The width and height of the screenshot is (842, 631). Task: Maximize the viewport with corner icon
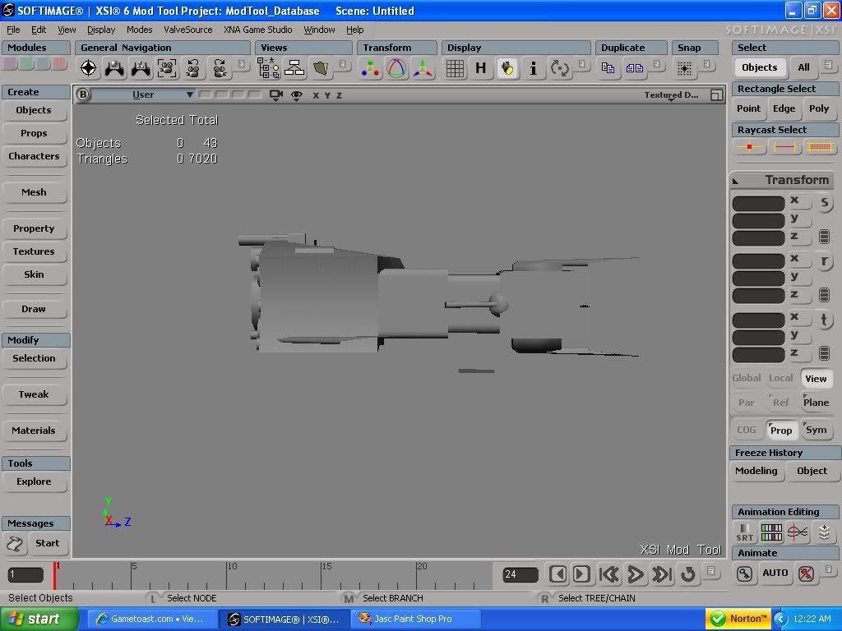(x=716, y=95)
